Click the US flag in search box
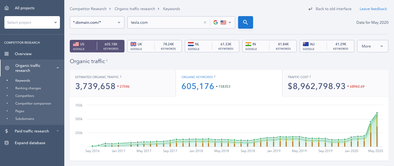The image size is (394, 166). click(223, 22)
